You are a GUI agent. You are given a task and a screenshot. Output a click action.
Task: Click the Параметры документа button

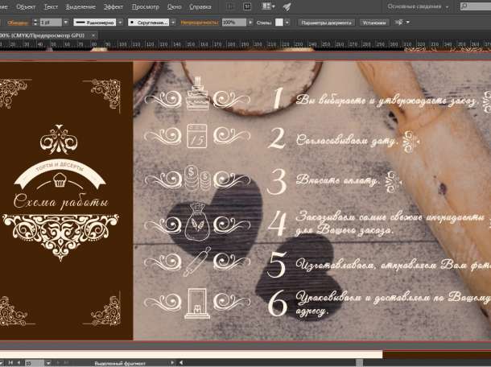pos(326,22)
